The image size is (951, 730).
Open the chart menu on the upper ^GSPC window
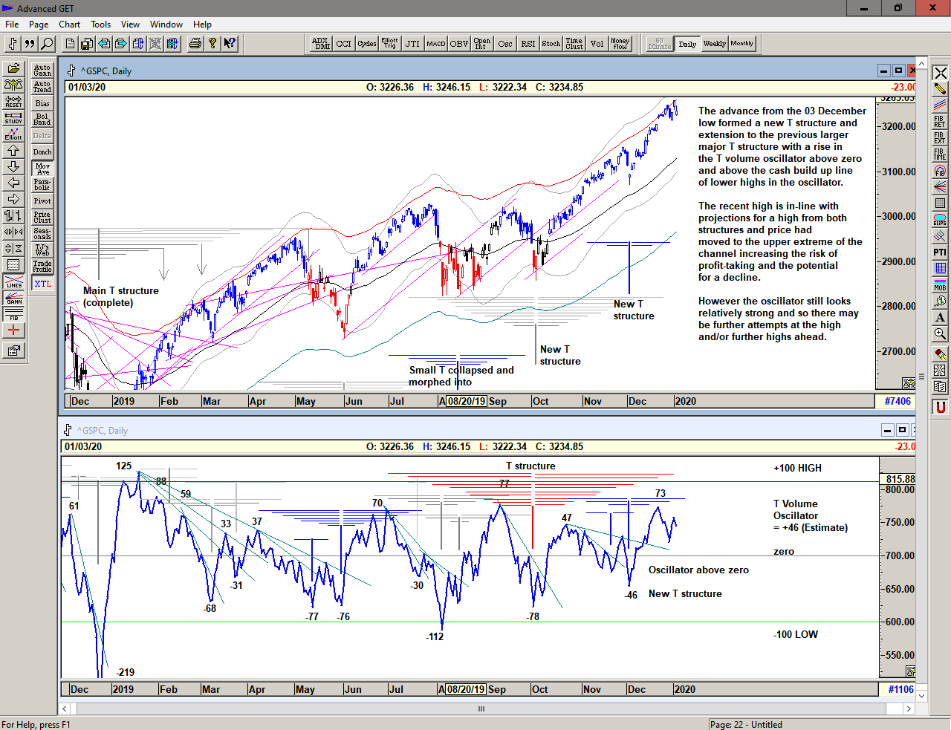71,71
